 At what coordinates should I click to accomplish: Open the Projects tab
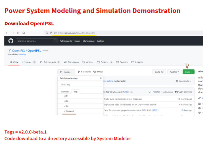105,62
